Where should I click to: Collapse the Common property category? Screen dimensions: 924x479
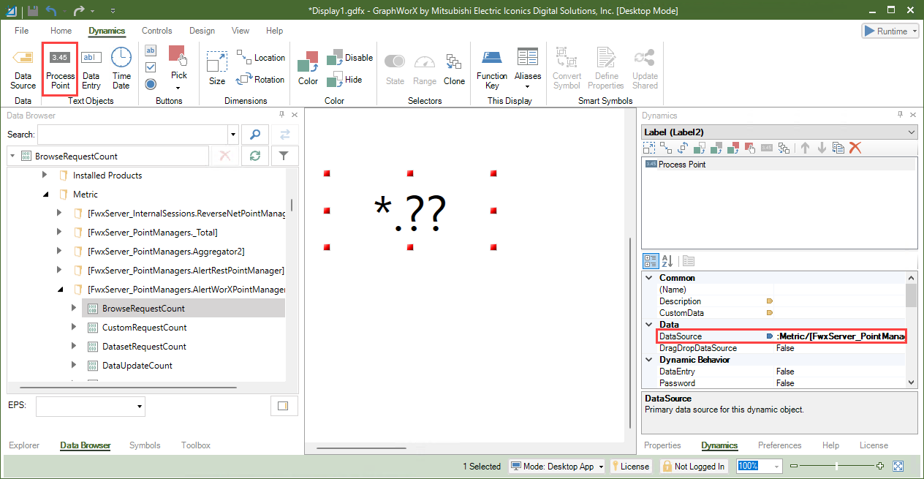point(649,278)
